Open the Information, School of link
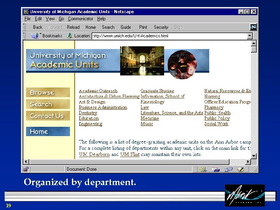The height and width of the screenshot is (210, 280). pyautogui.click(x=163, y=96)
